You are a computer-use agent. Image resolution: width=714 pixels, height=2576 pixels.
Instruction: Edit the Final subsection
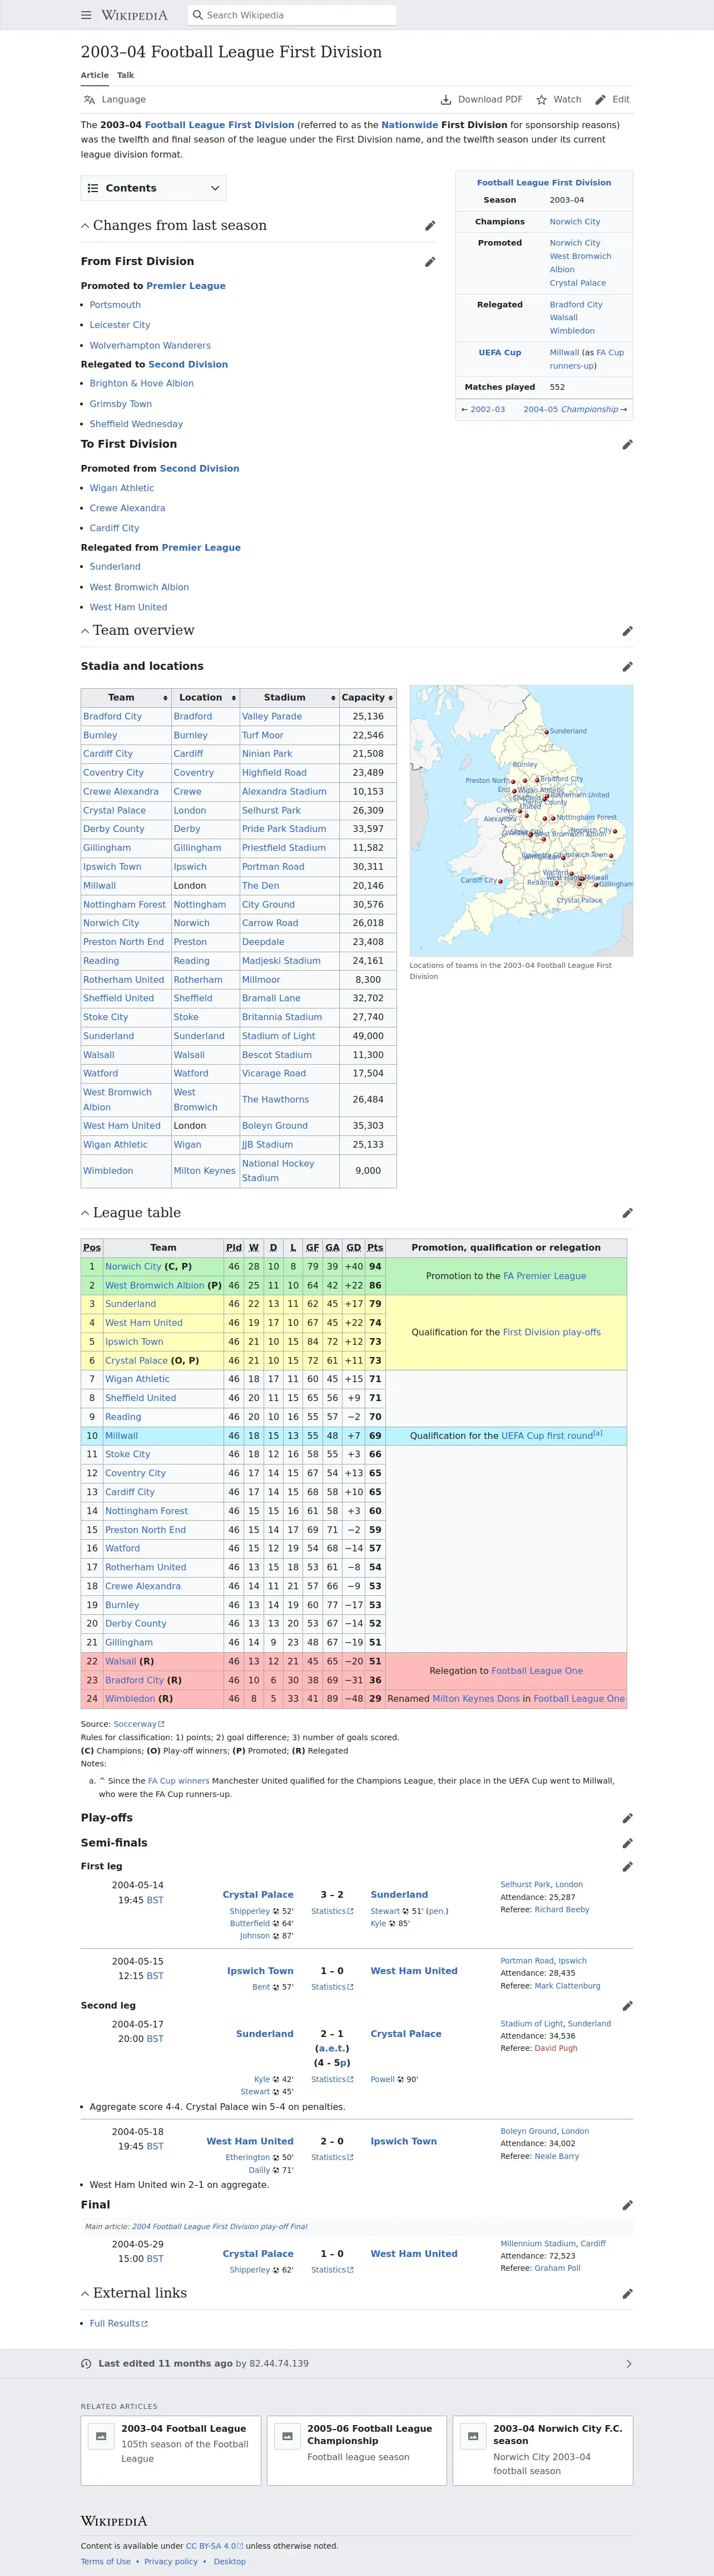point(627,2205)
